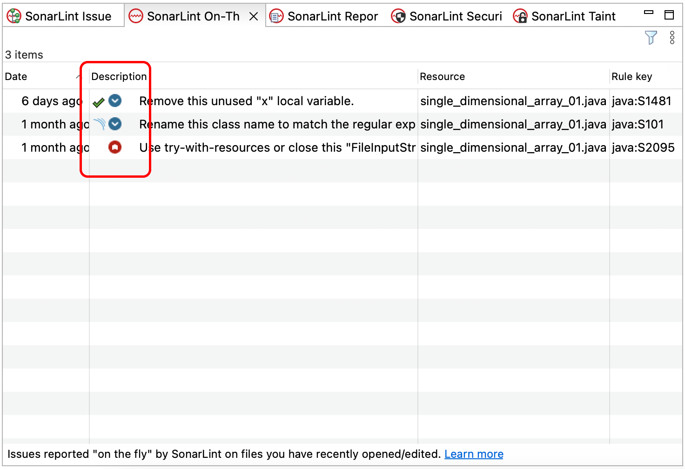Open the 'Learn more' link
This screenshot has height=469, width=685.
(474, 454)
